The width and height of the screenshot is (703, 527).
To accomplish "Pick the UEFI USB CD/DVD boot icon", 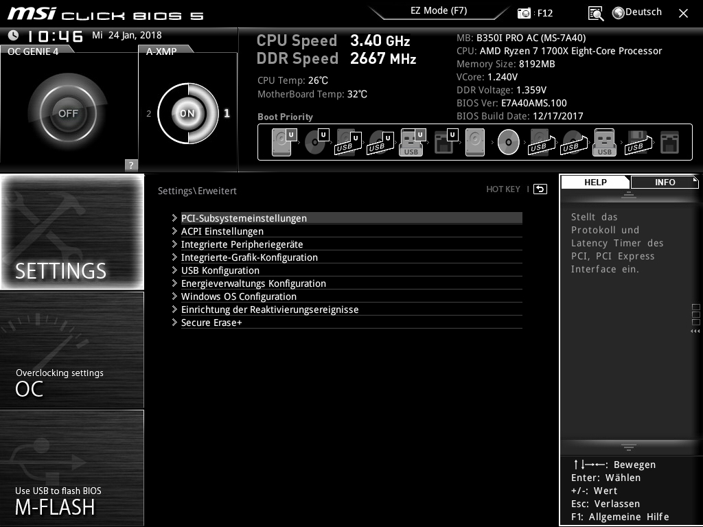I will (x=380, y=143).
